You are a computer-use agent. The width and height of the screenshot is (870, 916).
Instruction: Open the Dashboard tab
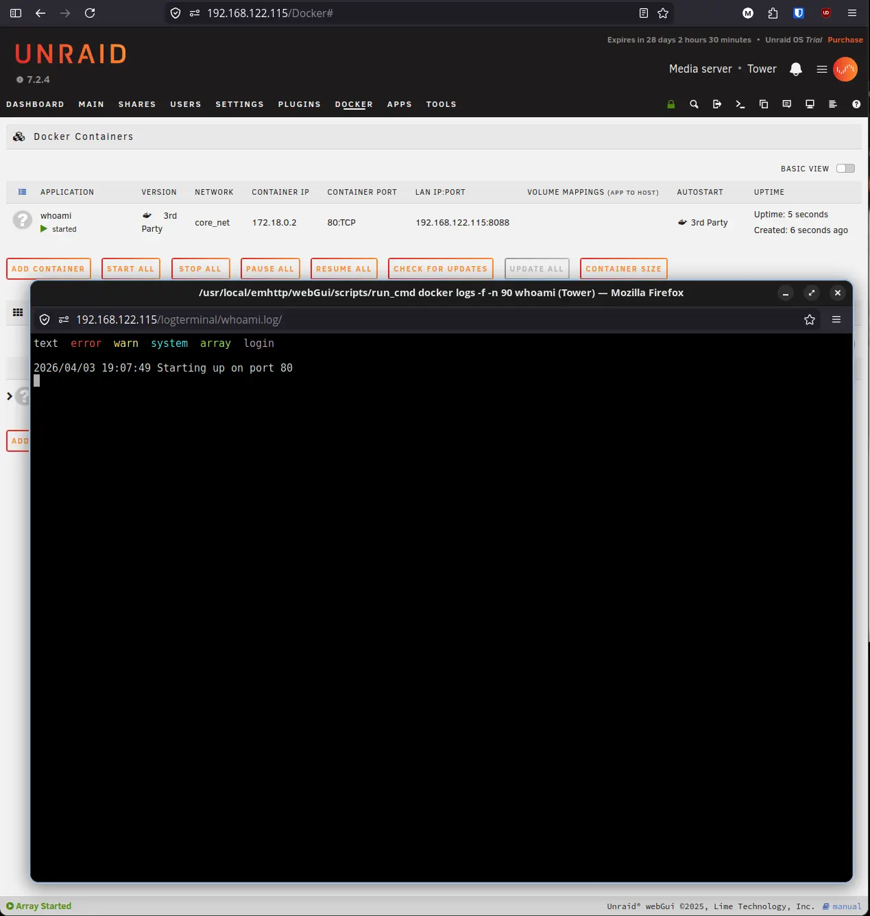(35, 104)
